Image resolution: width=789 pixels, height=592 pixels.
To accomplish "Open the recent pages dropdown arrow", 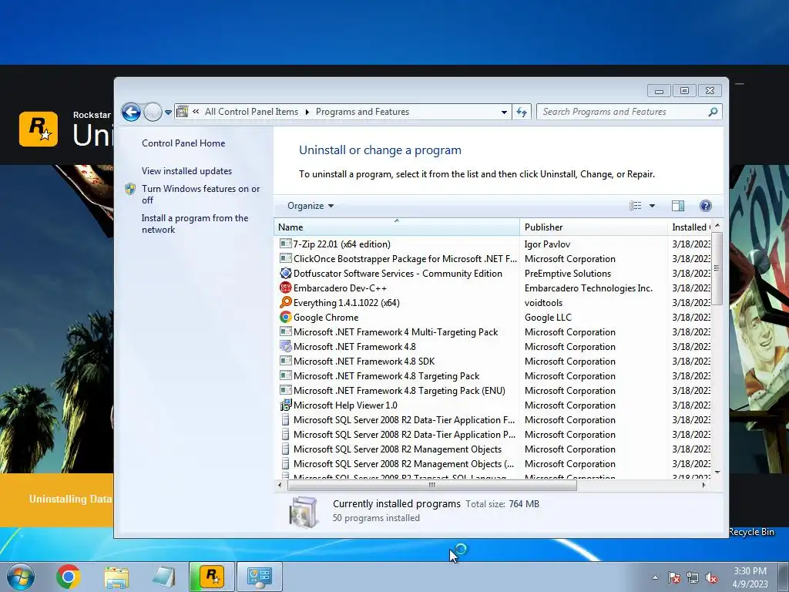I will point(168,113).
